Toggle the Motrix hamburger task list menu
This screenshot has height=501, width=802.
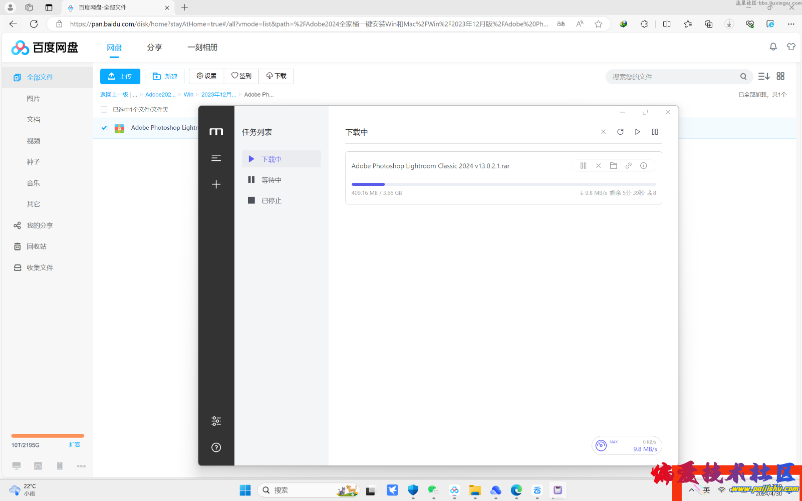(x=216, y=158)
